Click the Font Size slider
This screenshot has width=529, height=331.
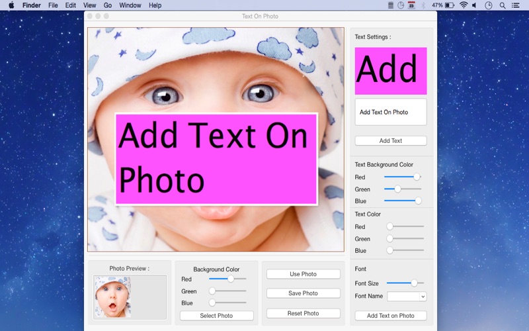click(x=405, y=283)
